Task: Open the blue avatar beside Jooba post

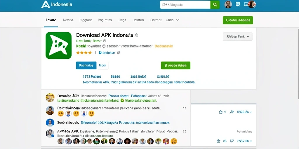Action: pos(50,123)
